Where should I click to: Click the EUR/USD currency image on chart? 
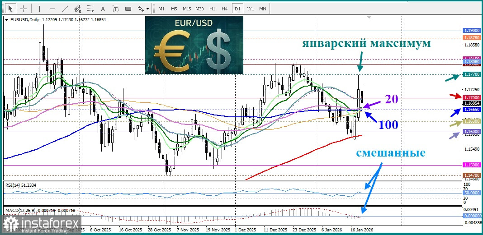pyautogui.click(x=194, y=45)
